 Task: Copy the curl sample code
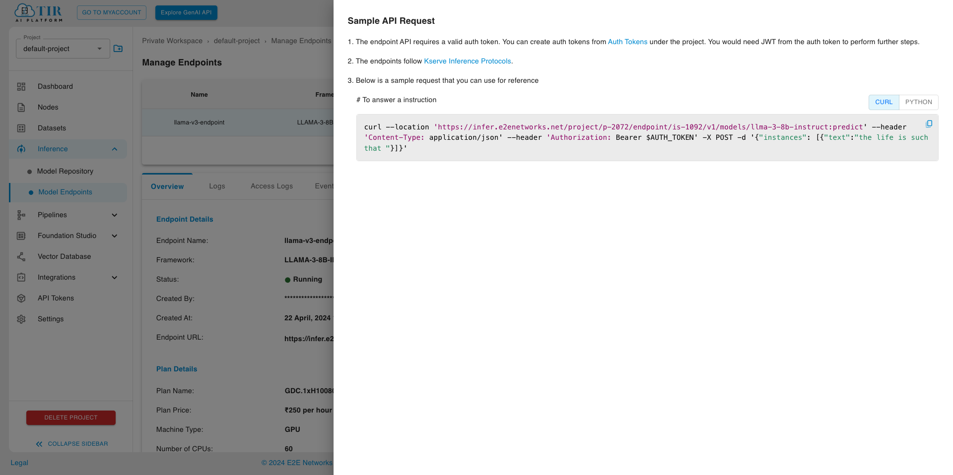point(929,124)
